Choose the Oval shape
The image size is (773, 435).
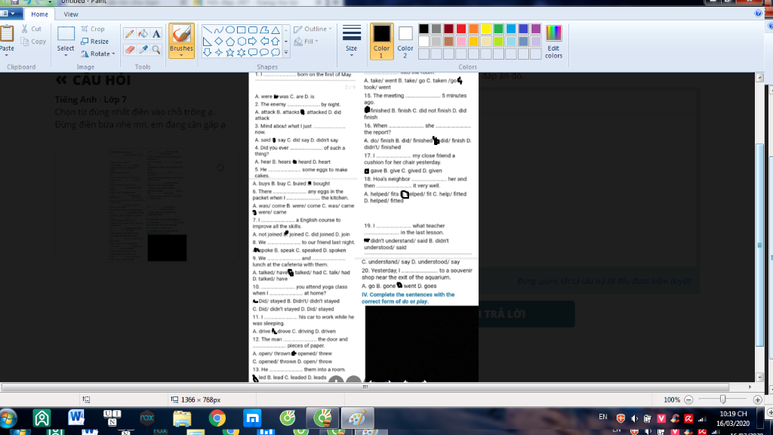[229, 30]
